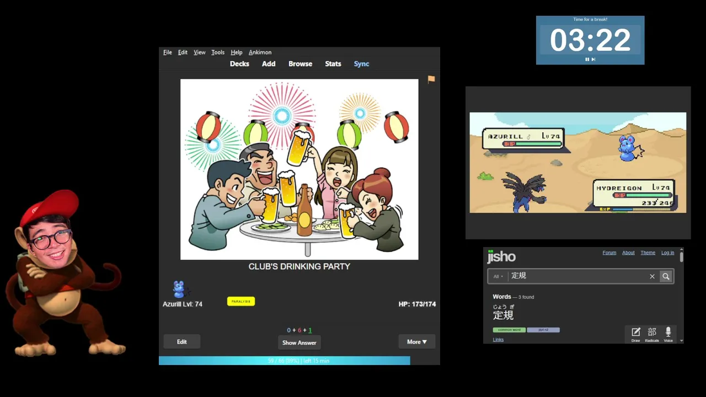
Task: Click the 定規 word result heading
Action: point(503,315)
